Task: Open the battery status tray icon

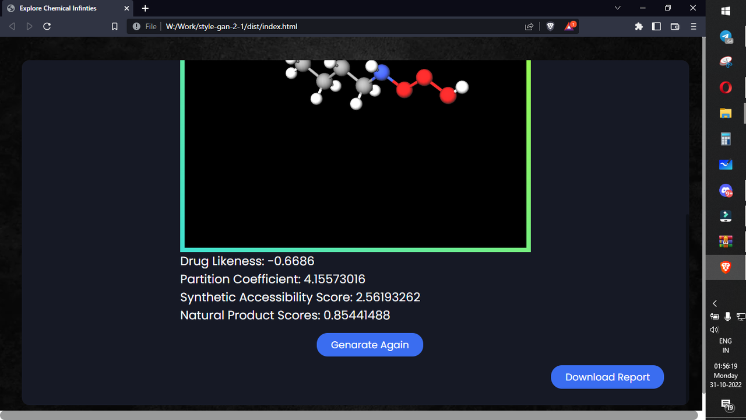Action: click(715, 317)
